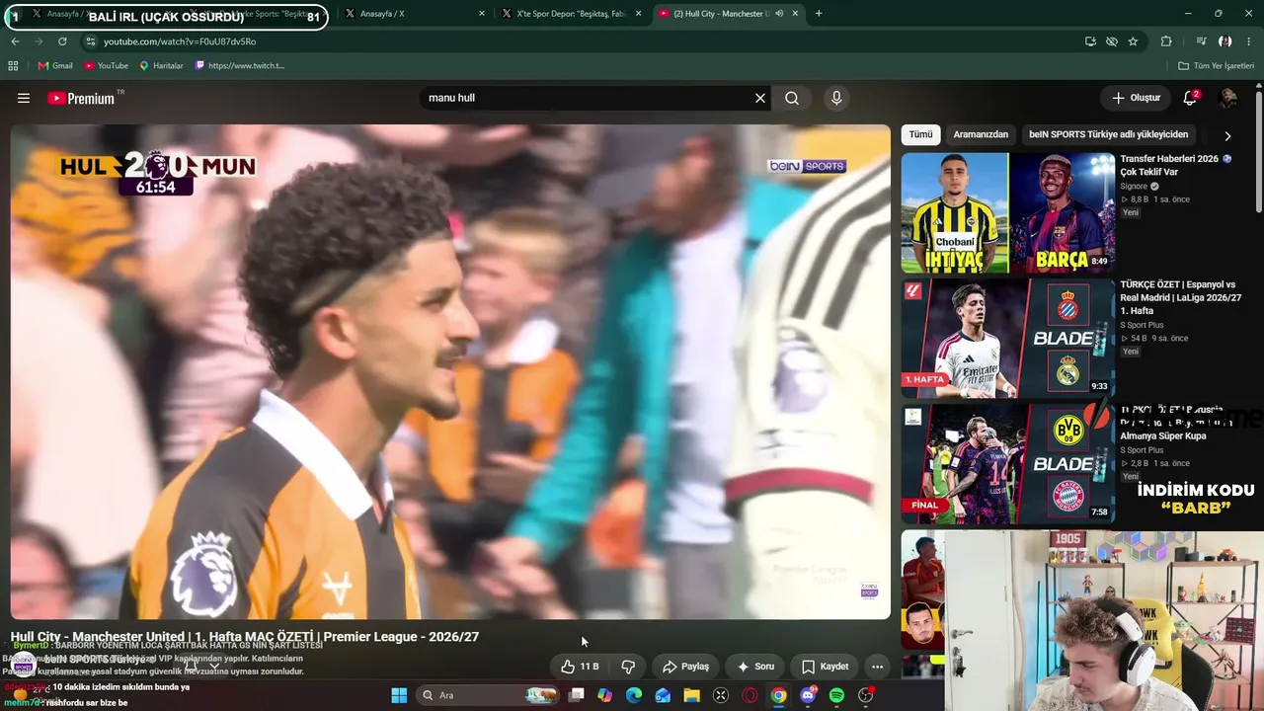This screenshot has width=1264, height=711.
Task: Open File Explorer from taskbar
Action: click(691, 695)
